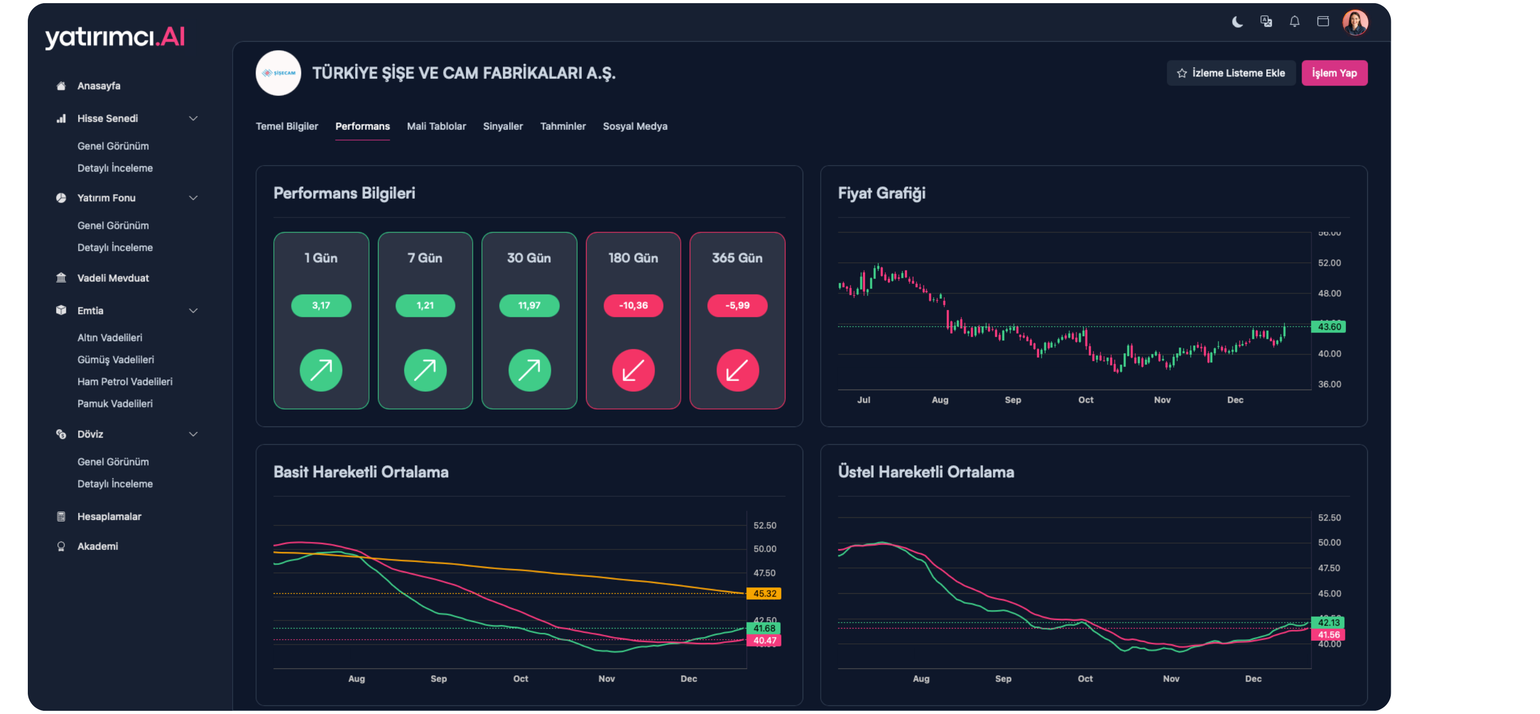The width and height of the screenshot is (1540, 714).
Task: Open Detaylı İnceleme under Döviz
Action: [x=115, y=484]
